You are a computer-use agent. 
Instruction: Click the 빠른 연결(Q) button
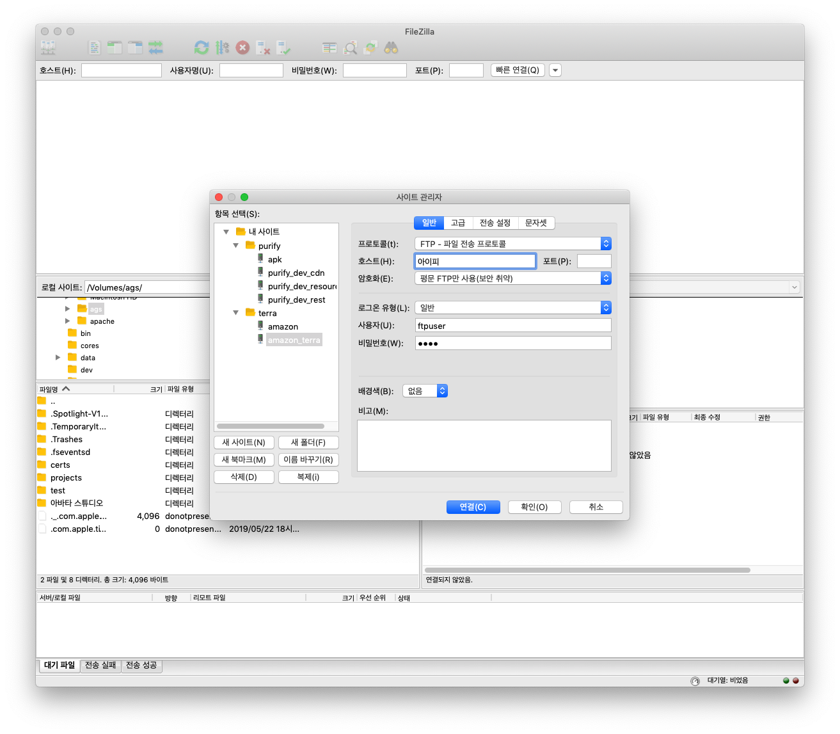tap(518, 70)
